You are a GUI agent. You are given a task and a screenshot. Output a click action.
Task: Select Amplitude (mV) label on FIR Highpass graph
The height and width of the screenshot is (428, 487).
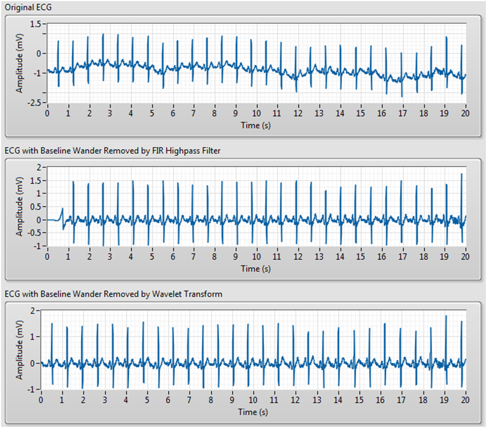click(x=19, y=206)
